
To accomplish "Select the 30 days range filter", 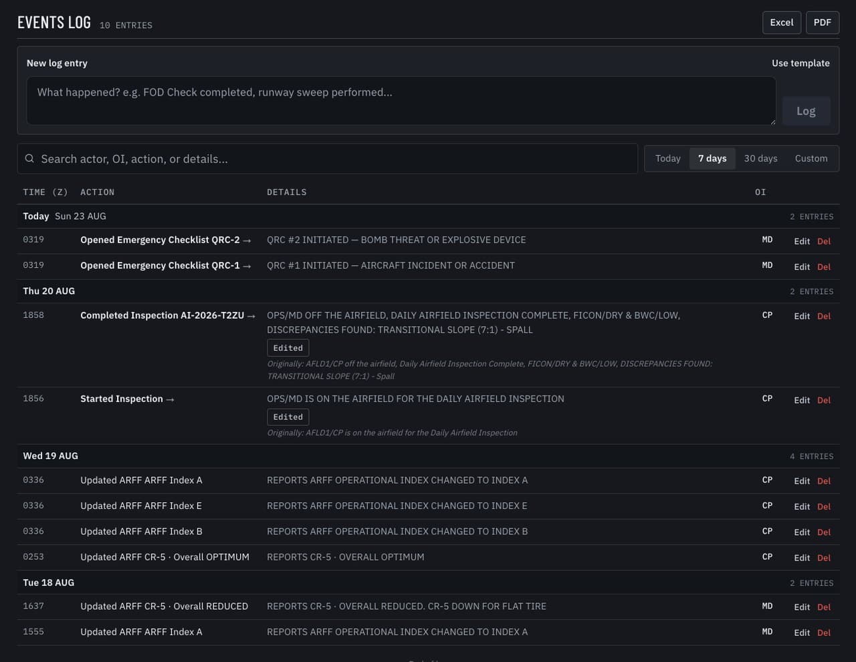I will click(760, 158).
